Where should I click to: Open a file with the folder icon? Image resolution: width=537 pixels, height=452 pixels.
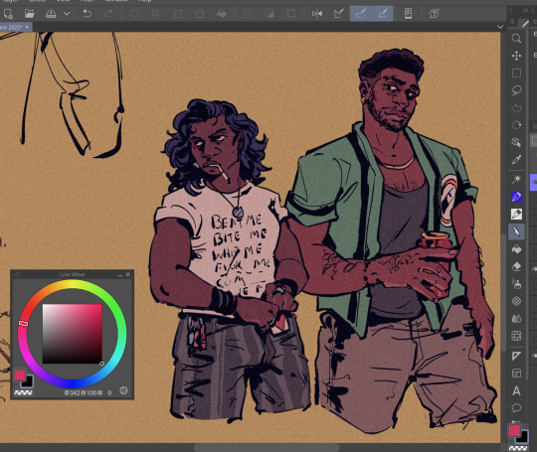tap(30, 14)
